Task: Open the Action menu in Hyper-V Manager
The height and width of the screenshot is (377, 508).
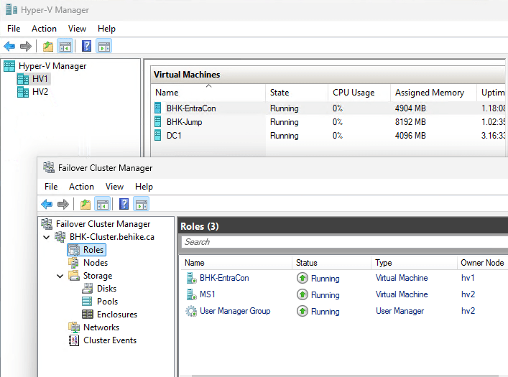Action: tap(44, 29)
